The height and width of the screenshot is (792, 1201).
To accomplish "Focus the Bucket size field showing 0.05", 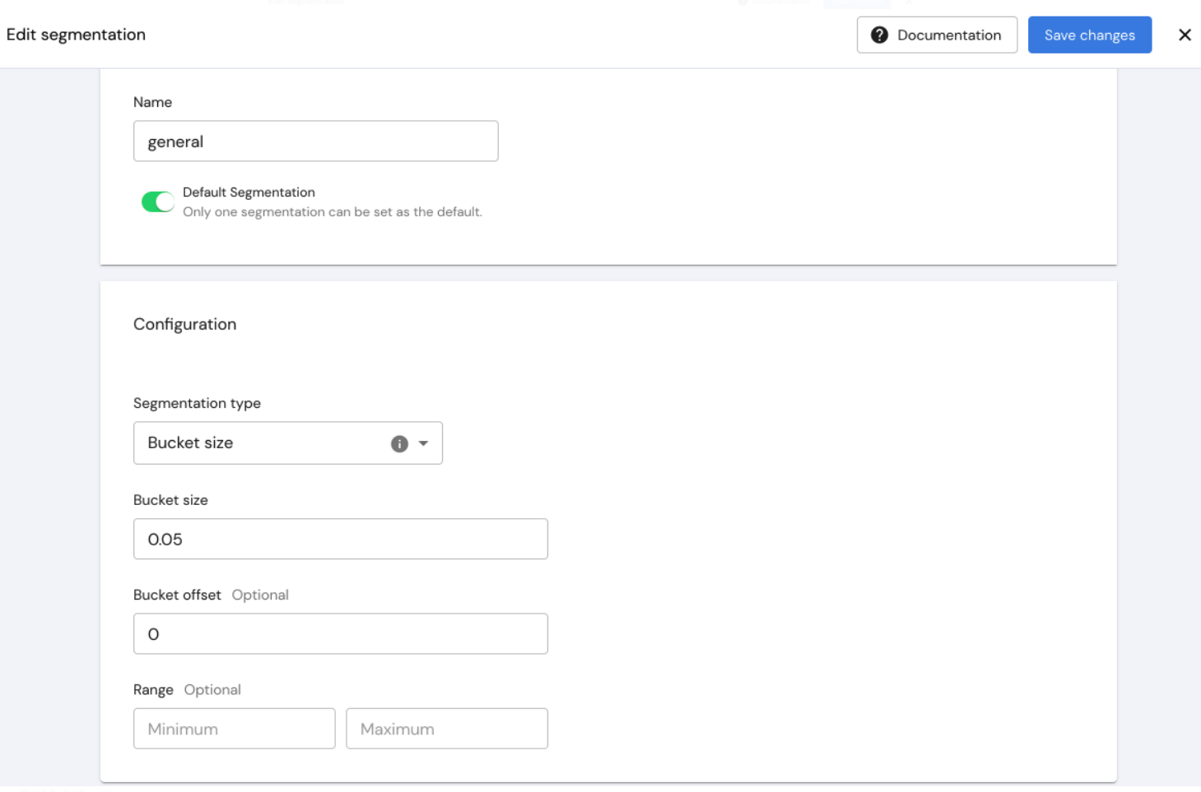I will tap(340, 540).
